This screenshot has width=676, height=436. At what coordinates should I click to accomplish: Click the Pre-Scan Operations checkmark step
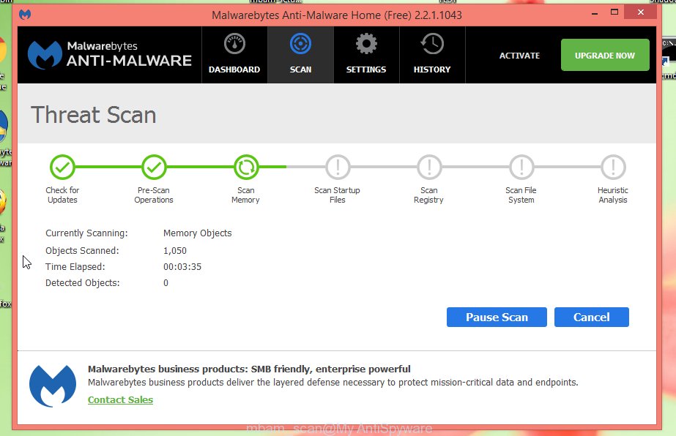click(x=154, y=168)
